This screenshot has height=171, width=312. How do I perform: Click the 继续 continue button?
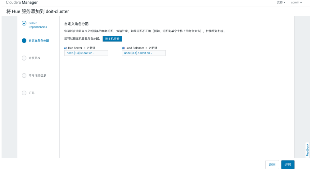(x=288, y=164)
